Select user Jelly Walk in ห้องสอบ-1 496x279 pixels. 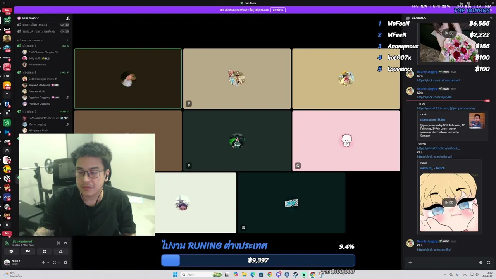coord(39,59)
